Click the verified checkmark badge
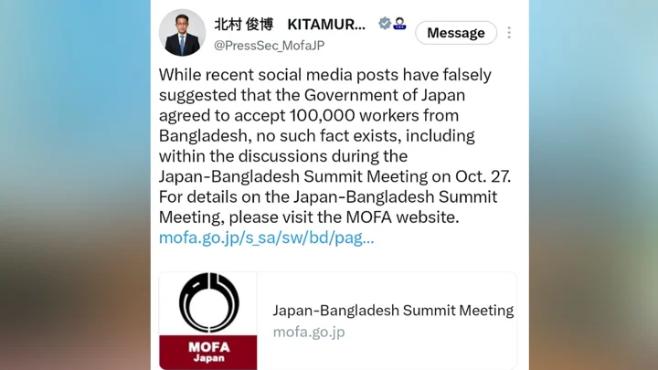Screen dimensions: 658x370 385,24
